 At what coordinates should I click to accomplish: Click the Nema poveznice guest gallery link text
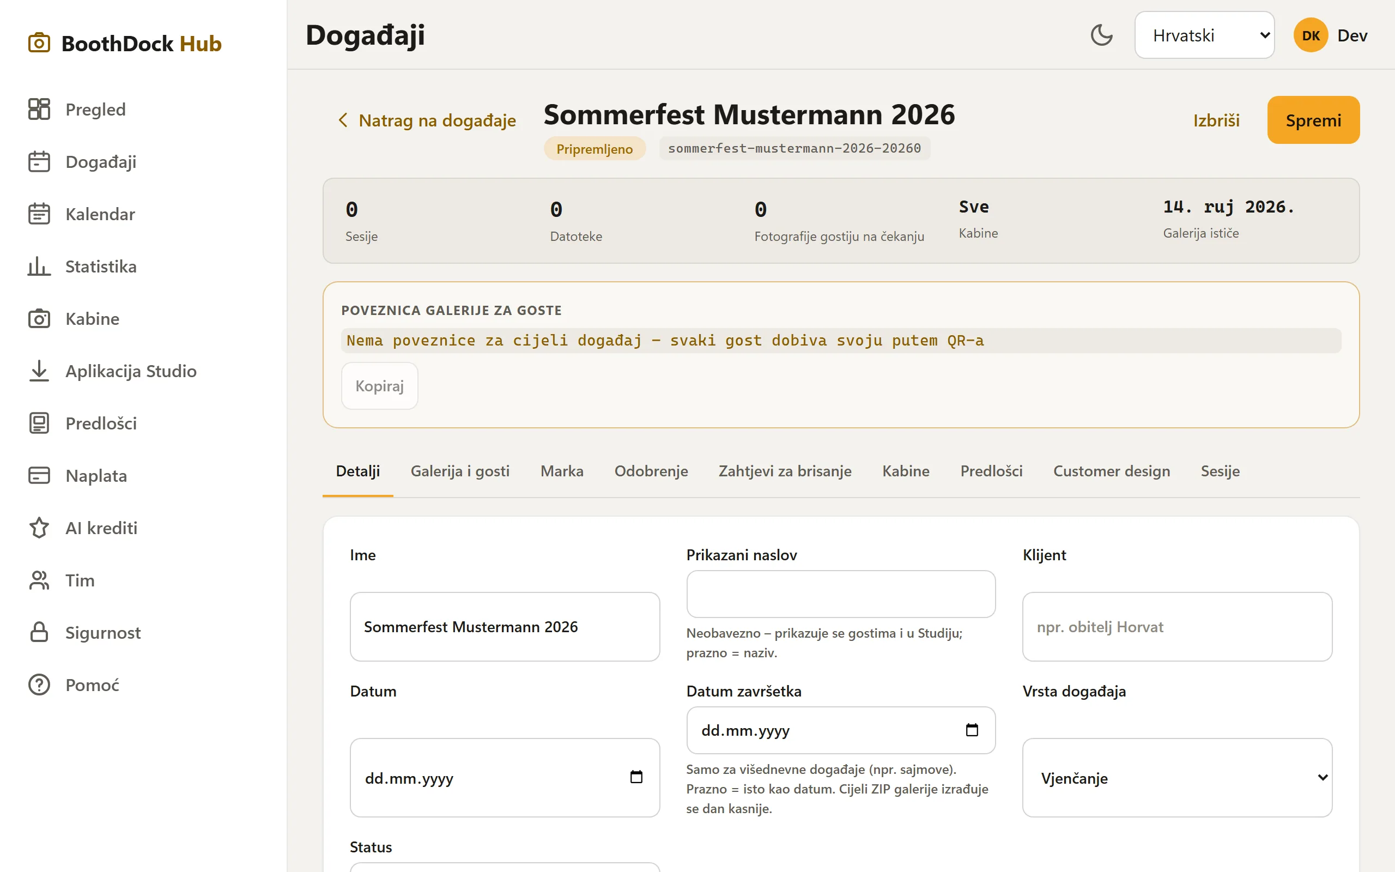tap(665, 340)
